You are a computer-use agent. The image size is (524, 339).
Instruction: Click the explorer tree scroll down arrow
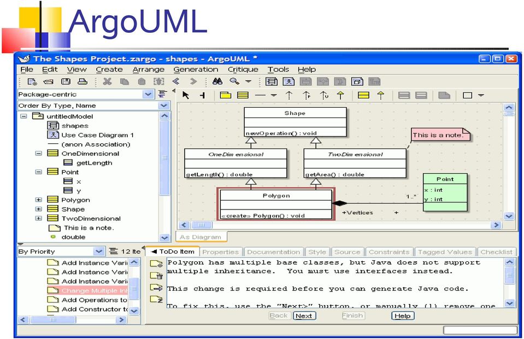pyautogui.click(x=164, y=237)
